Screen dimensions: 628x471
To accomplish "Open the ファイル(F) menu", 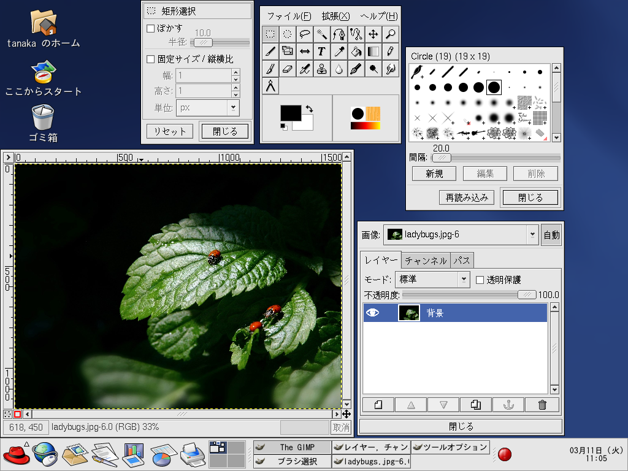I will [288, 16].
